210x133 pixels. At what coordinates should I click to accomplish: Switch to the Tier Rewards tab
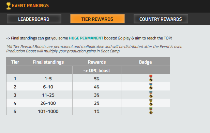click(97, 19)
